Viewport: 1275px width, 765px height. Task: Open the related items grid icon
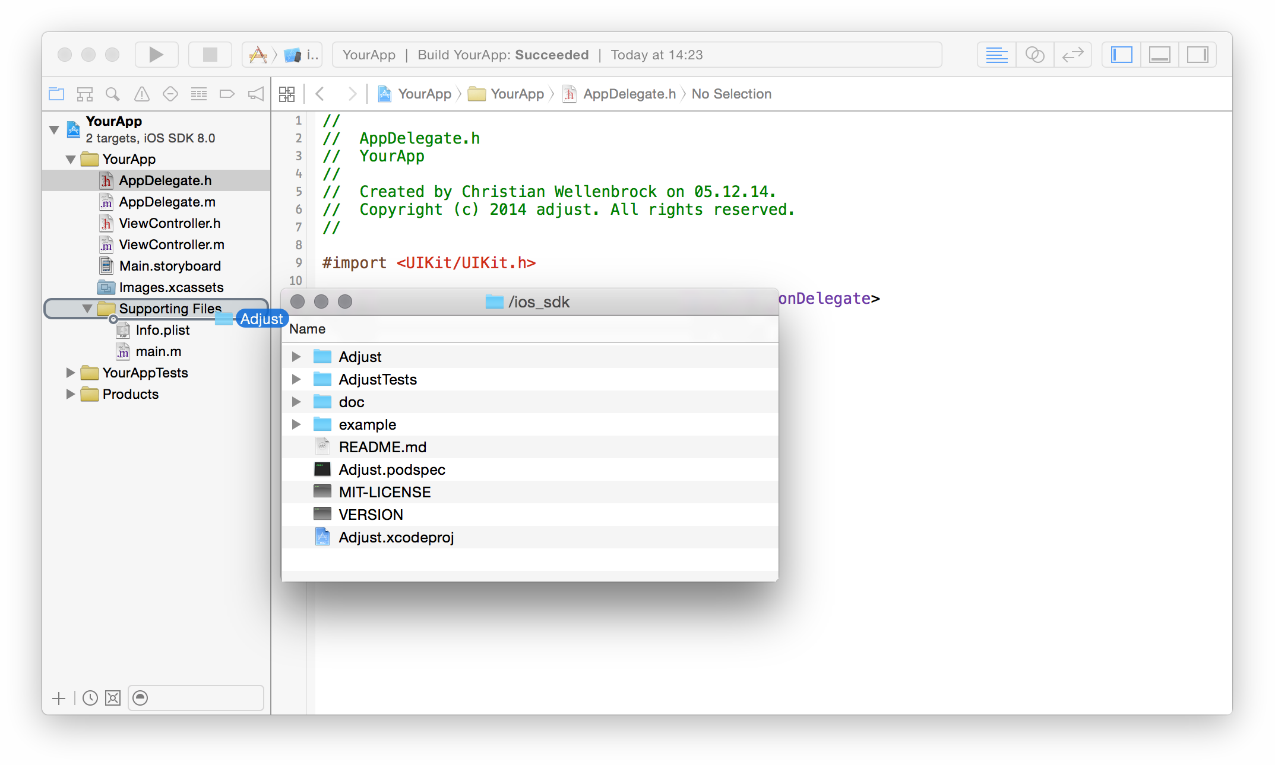coord(287,94)
